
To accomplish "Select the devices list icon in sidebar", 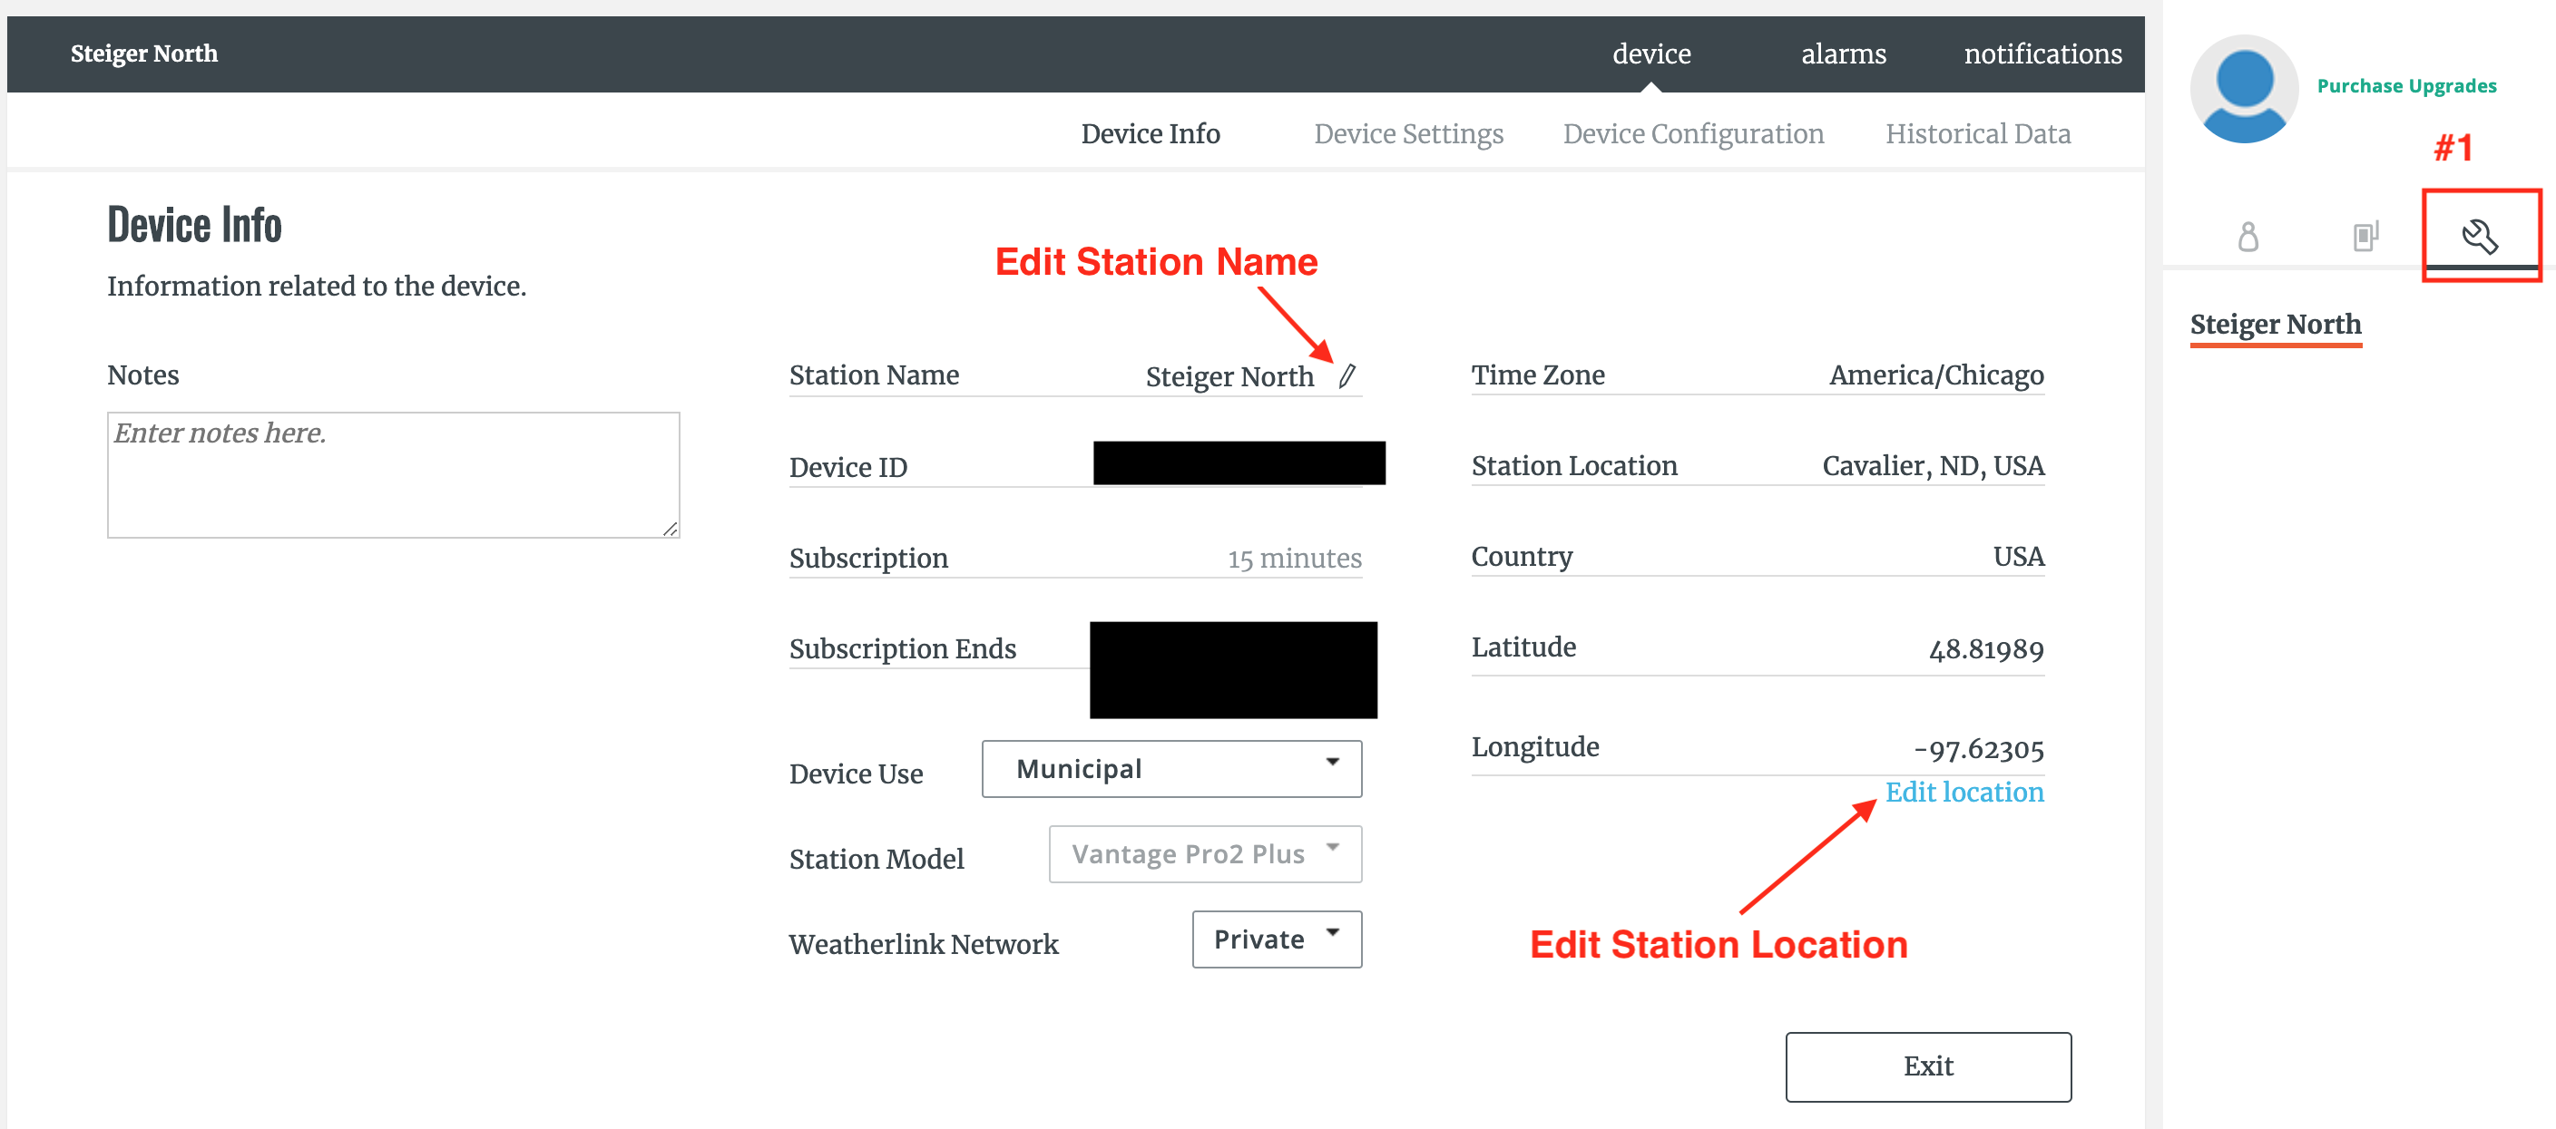I will 2365,236.
